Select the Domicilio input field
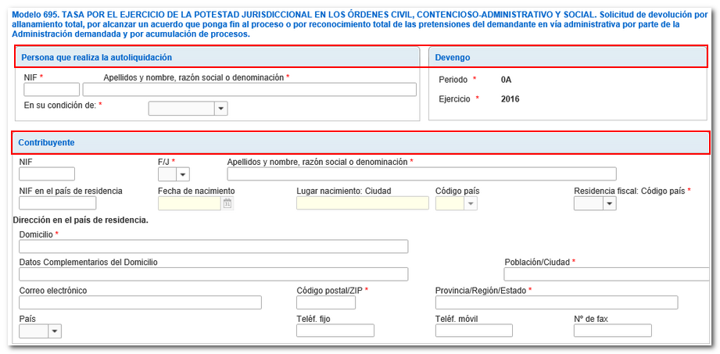The height and width of the screenshot is (354, 720). pos(213,246)
